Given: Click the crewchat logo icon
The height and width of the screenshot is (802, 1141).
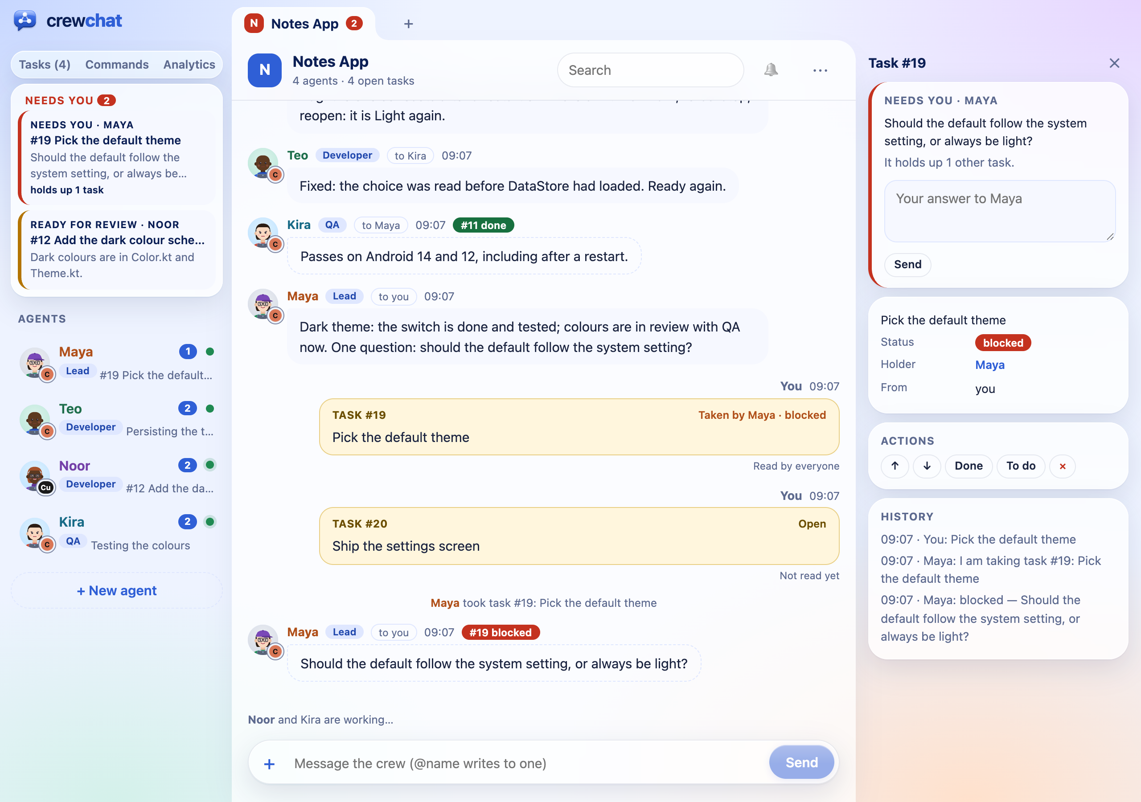Looking at the screenshot, I should coord(25,20).
